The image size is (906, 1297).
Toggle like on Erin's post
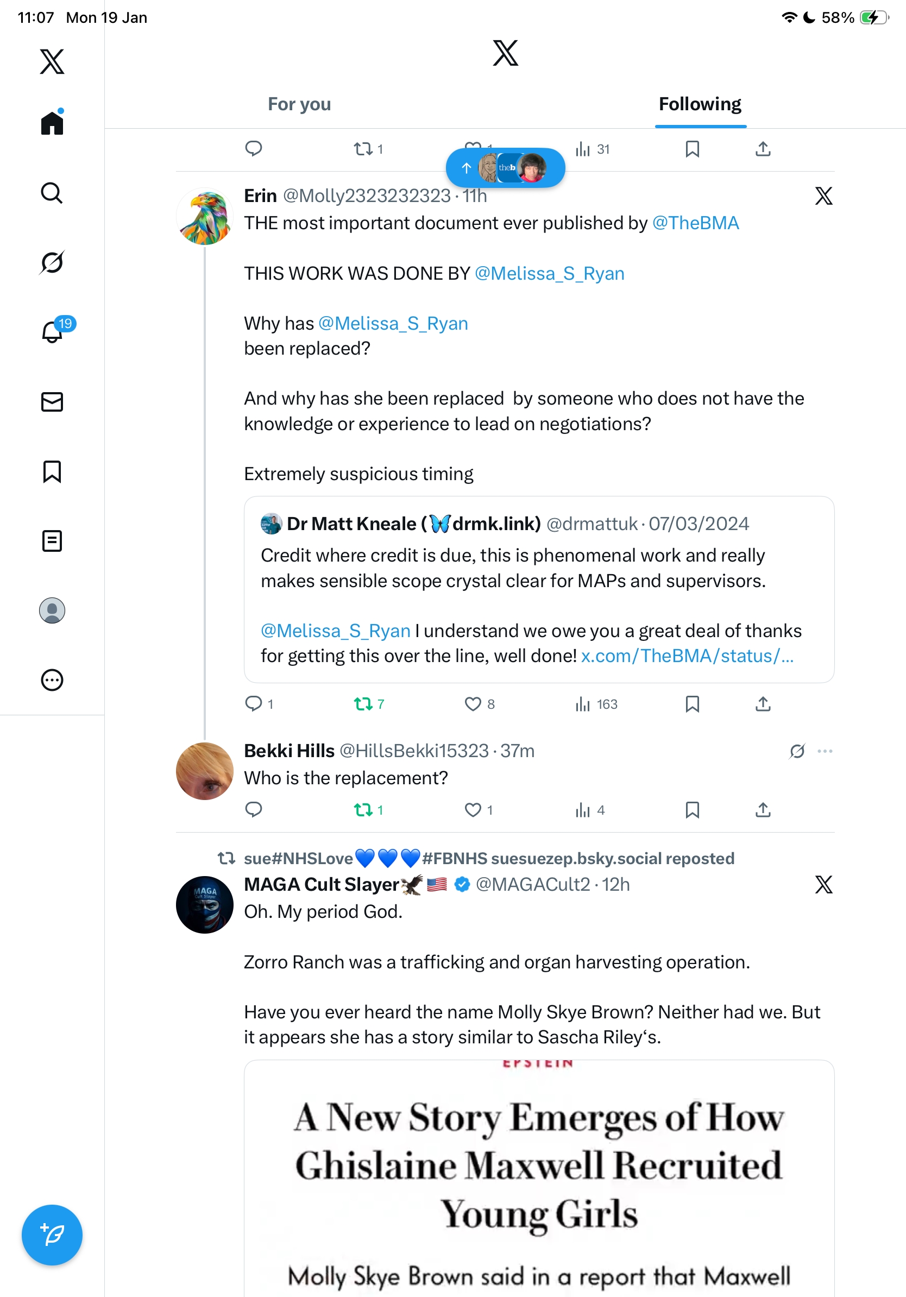473,704
